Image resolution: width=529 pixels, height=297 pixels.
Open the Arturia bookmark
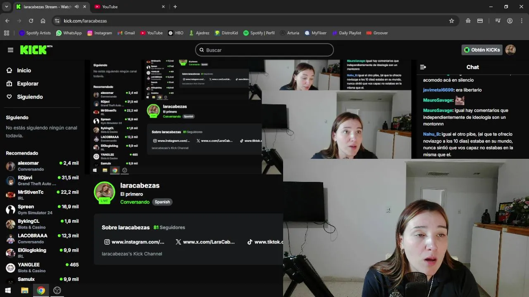(289, 33)
